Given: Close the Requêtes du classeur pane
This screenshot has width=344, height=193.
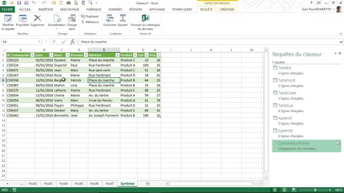Looking at the screenshot, I should pos(340,54).
